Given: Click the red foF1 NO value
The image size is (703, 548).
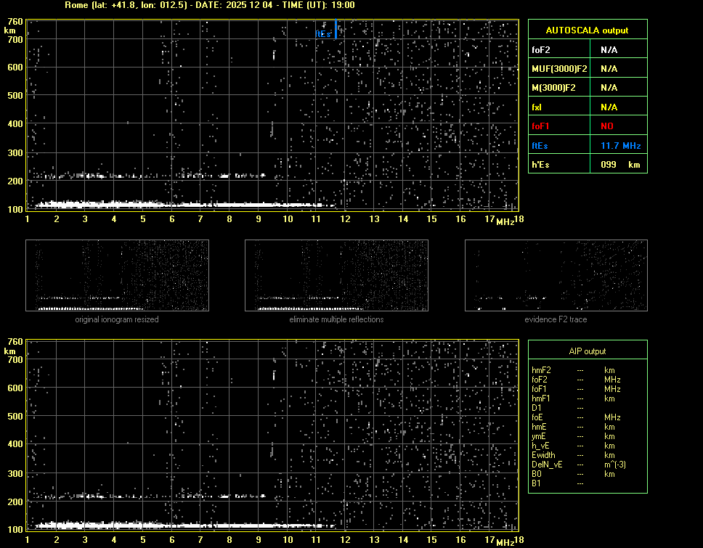Looking at the screenshot, I should click(x=607, y=126).
